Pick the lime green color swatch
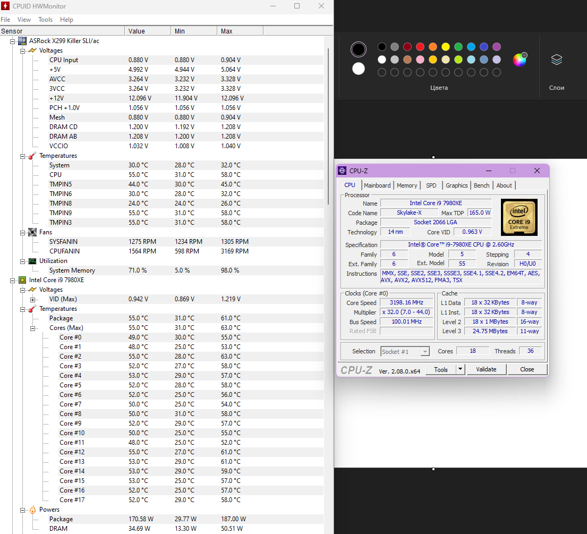 458,60
